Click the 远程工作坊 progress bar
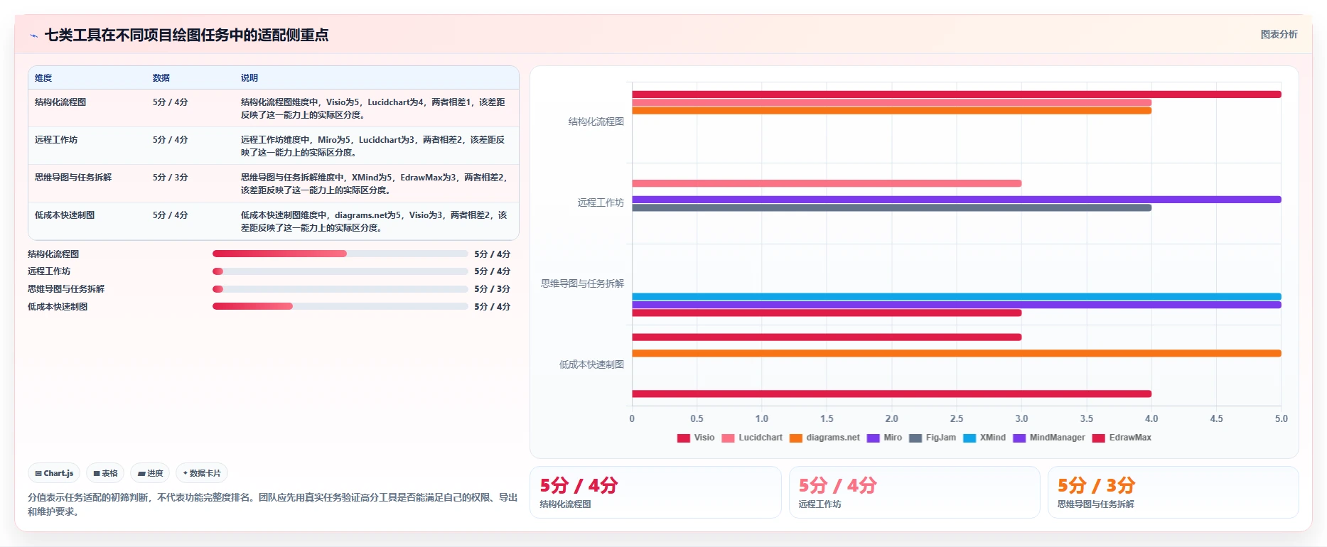 coord(340,271)
